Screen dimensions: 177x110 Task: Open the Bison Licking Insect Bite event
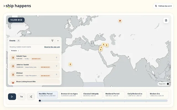click(x=34, y=82)
